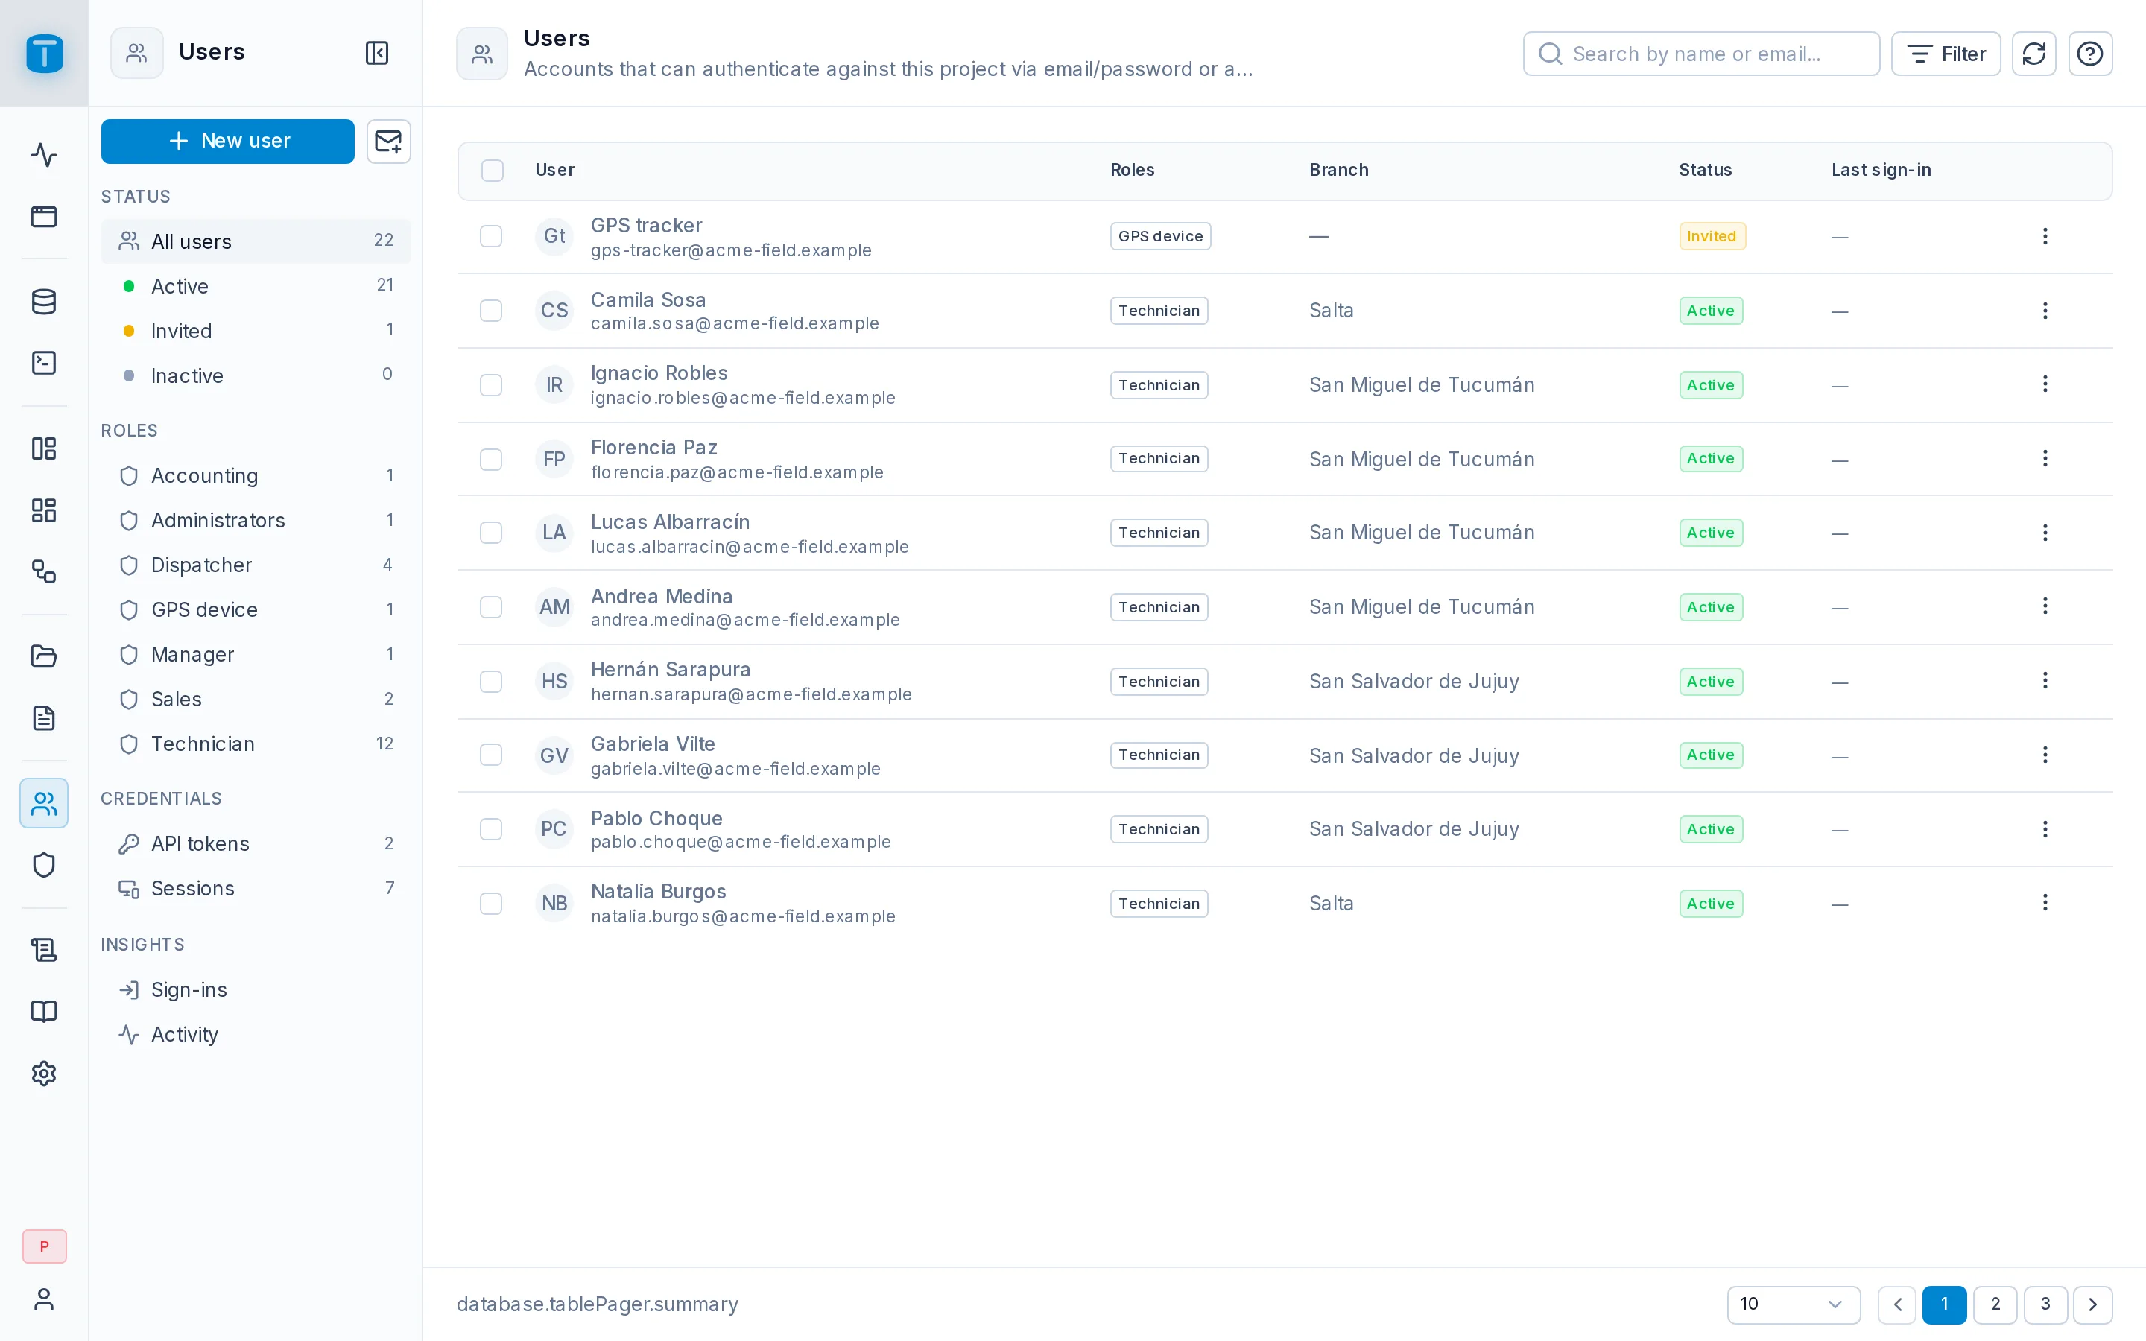Open the window panel icon in left rail
Screen dimensions: 2146x1341
tap(43, 216)
